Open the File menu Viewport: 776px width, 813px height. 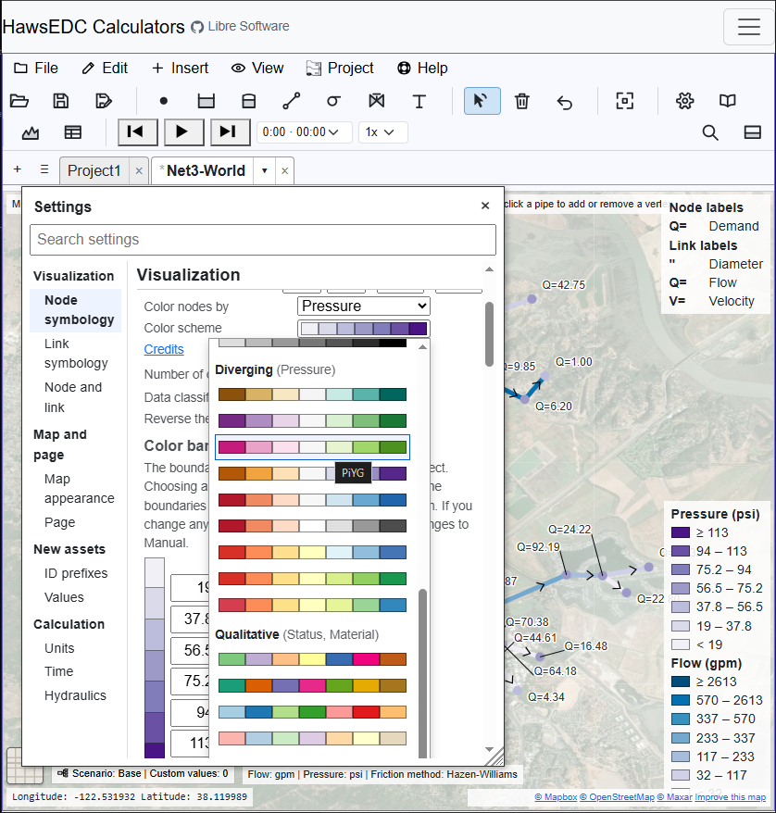[x=36, y=68]
